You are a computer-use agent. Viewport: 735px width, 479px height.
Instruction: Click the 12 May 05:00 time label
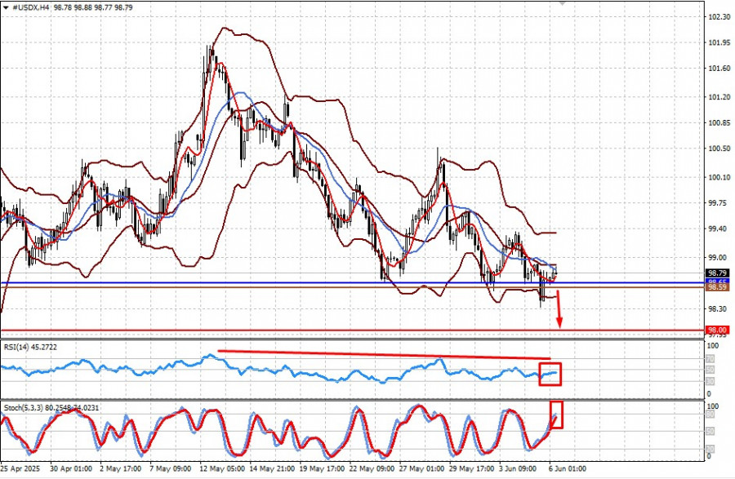click(221, 468)
